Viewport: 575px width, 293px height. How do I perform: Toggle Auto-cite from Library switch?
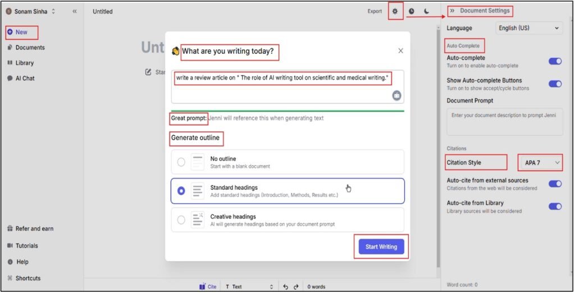[555, 207]
